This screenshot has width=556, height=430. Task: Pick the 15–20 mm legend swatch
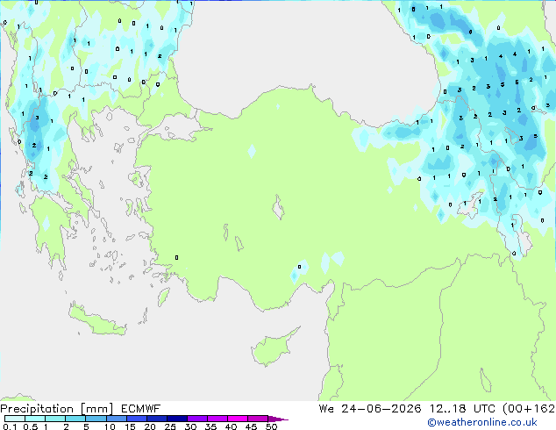pyautogui.click(x=136, y=419)
